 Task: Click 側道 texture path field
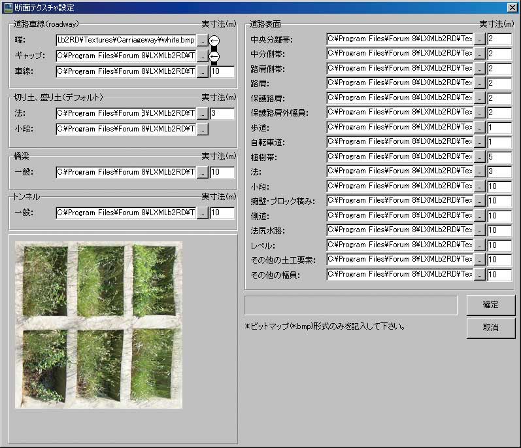pyautogui.click(x=399, y=216)
